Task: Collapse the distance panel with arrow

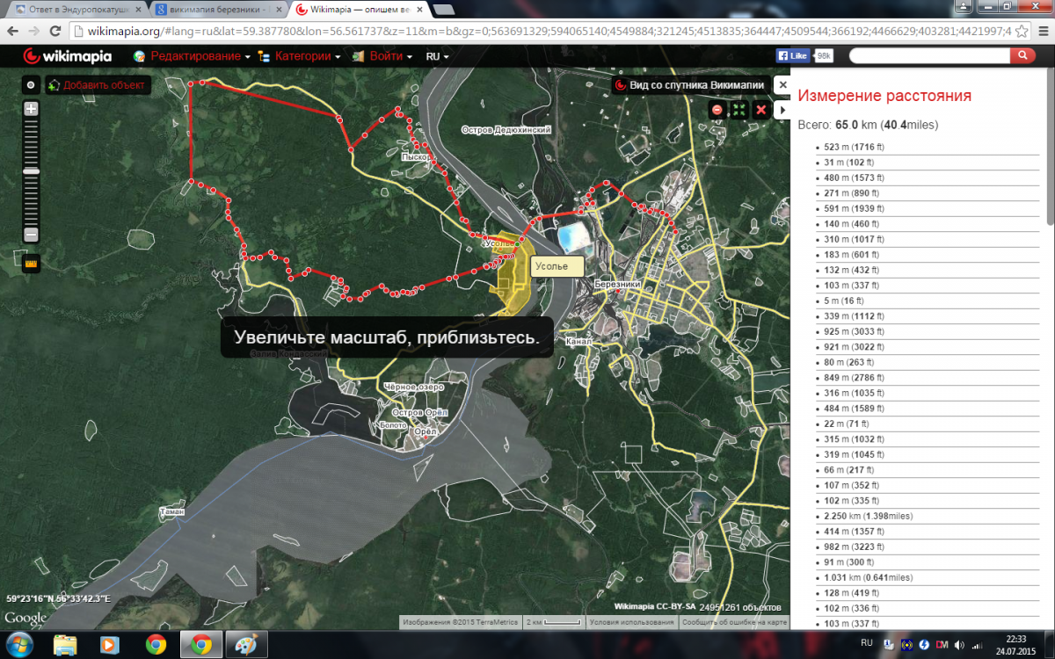Action: (782, 110)
